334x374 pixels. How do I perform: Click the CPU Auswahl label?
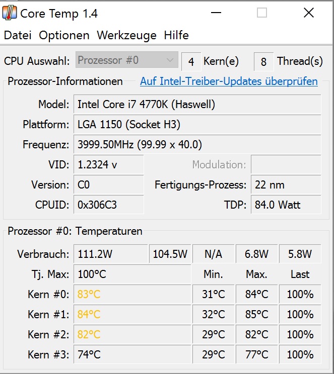click(x=37, y=61)
